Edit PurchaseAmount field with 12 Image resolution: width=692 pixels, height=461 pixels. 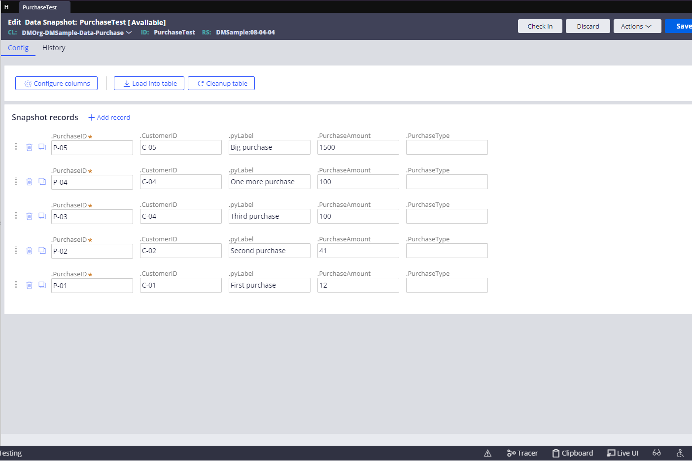pos(358,285)
